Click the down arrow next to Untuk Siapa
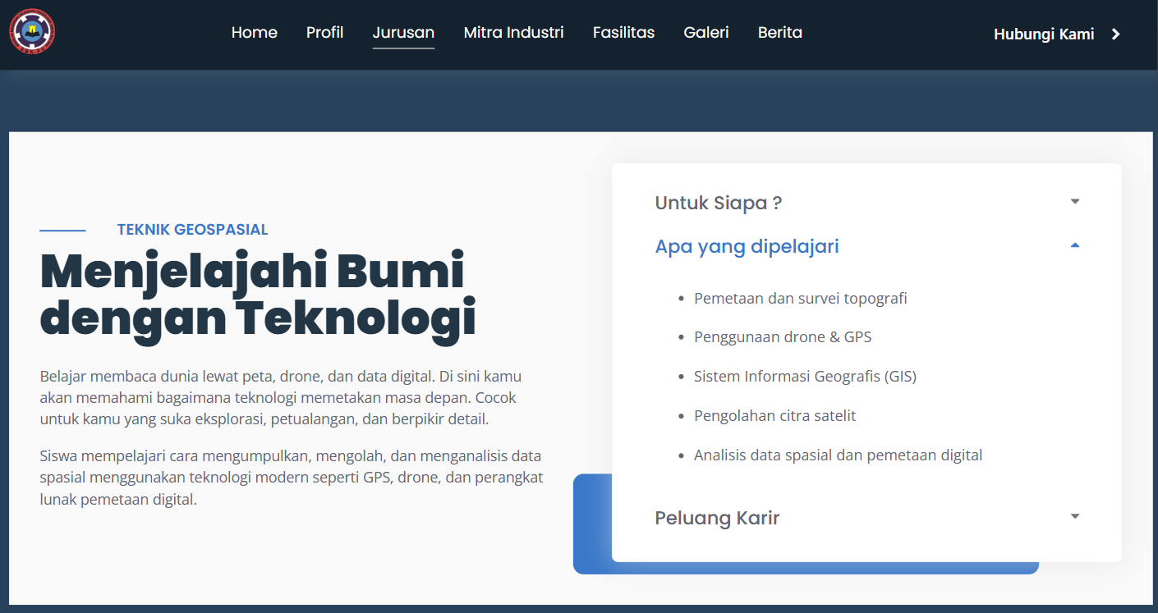Screen dimensions: 1158x613 point(1075,202)
